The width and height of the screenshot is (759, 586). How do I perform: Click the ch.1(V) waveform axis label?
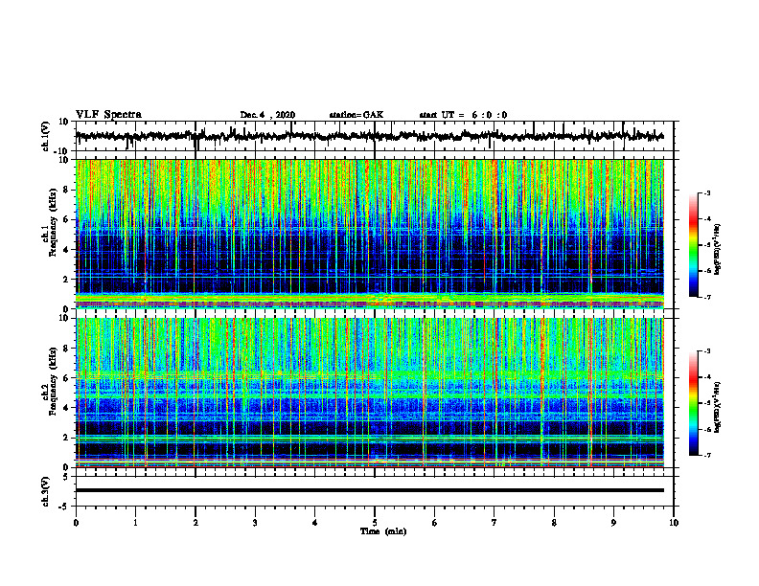[x=46, y=136]
